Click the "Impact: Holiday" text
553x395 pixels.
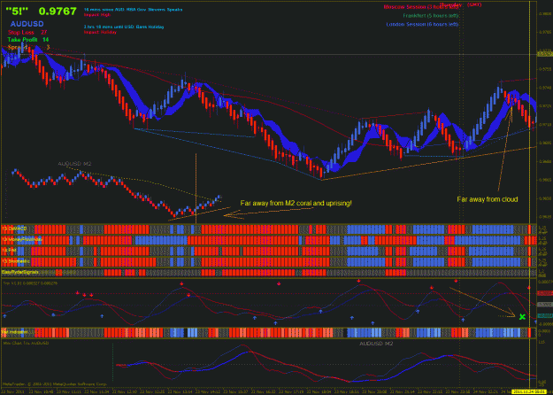pos(100,32)
